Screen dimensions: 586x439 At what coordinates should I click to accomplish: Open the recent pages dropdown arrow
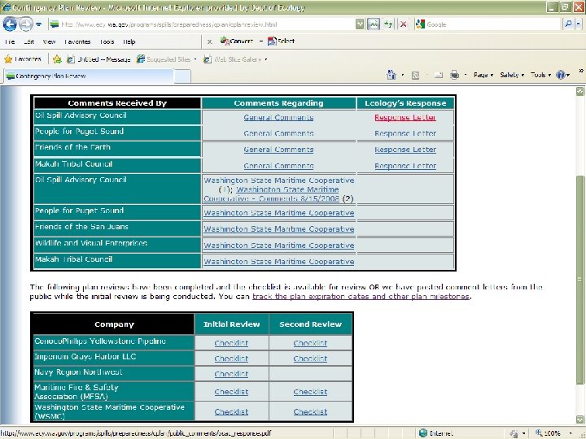[x=39, y=24]
